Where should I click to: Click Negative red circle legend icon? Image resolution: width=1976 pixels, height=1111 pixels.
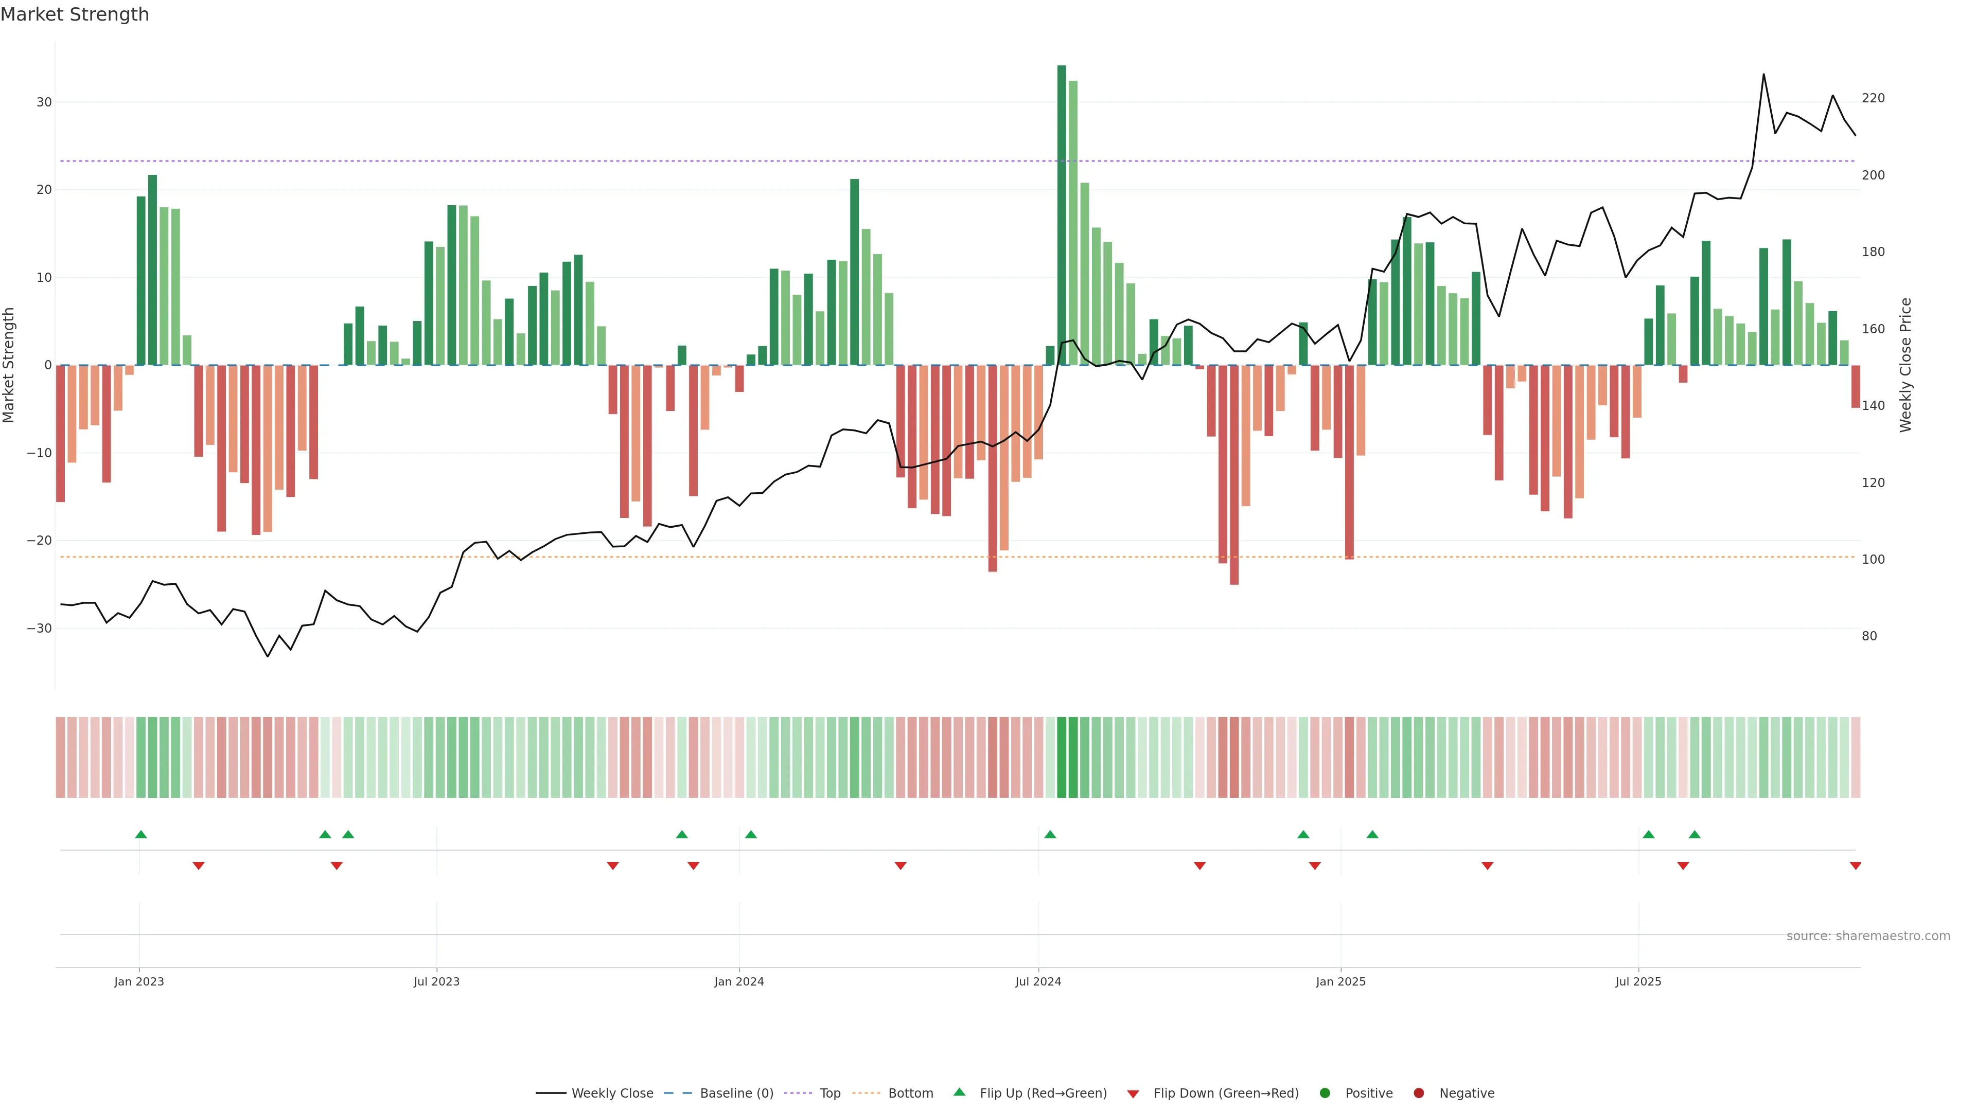(1418, 1092)
